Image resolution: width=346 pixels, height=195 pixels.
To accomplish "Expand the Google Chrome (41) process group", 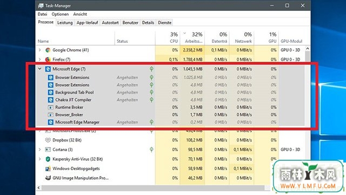I will point(39,50).
